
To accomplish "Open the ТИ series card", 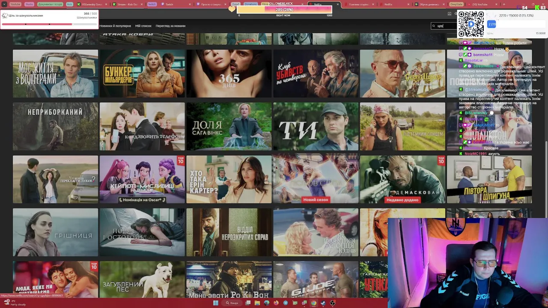I will [316, 126].
